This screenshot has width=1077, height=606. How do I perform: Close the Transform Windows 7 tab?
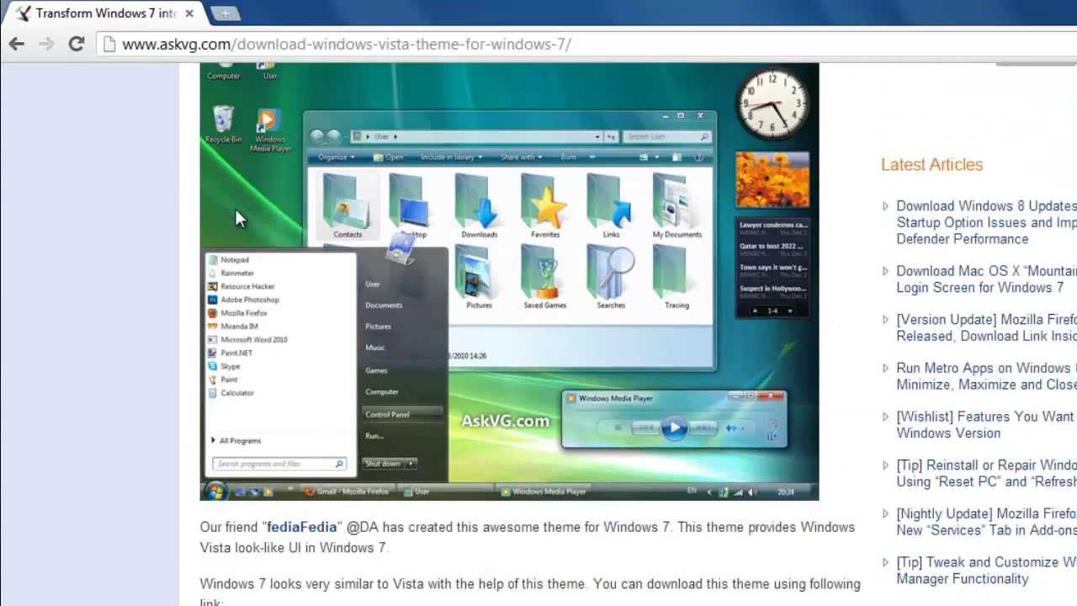tap(189, 13)
